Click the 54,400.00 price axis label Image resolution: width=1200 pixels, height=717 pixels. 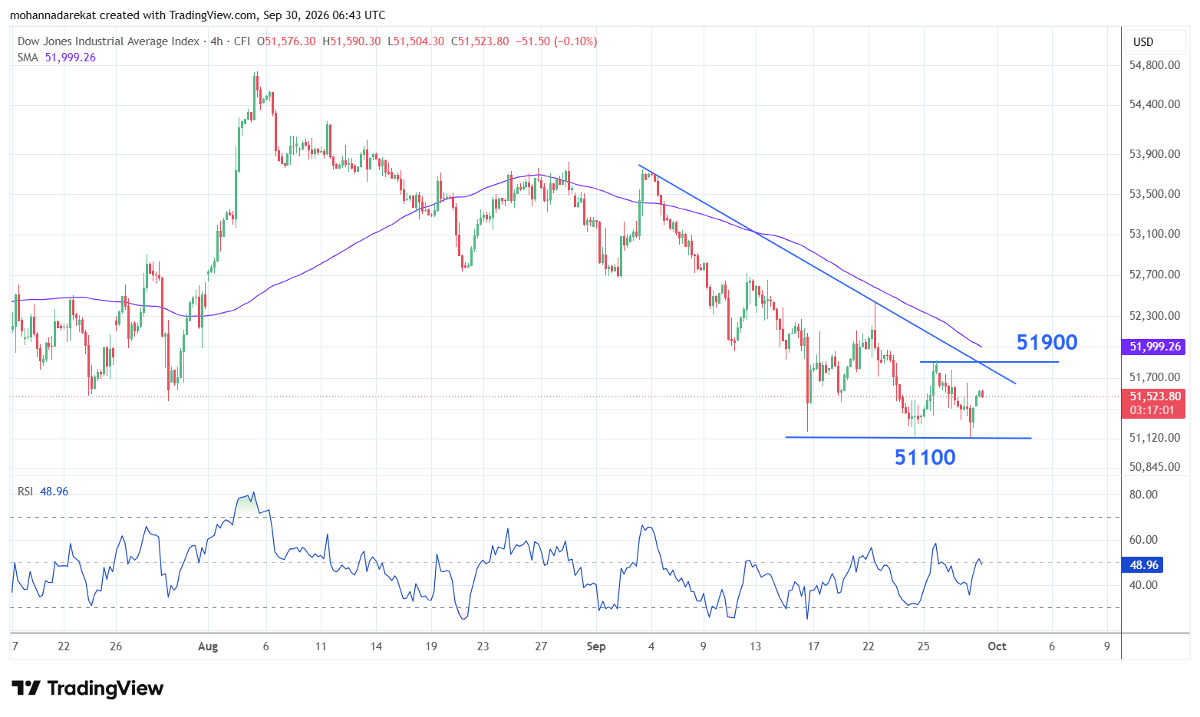1155,104
